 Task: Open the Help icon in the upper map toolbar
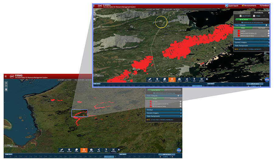coord(194,79)
